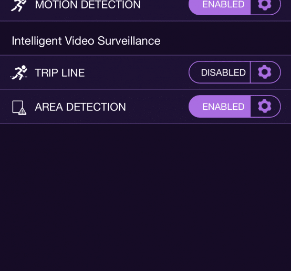Open Area Detection gear settings
Screen dimensions: 291x271
point(265,106)
